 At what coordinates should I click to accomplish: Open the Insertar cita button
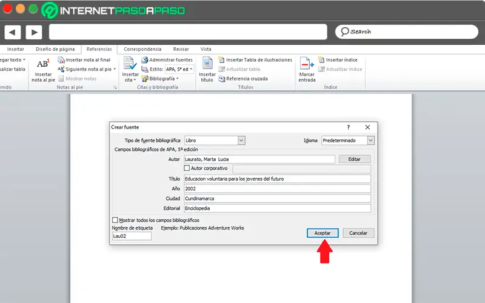(130, 69)
